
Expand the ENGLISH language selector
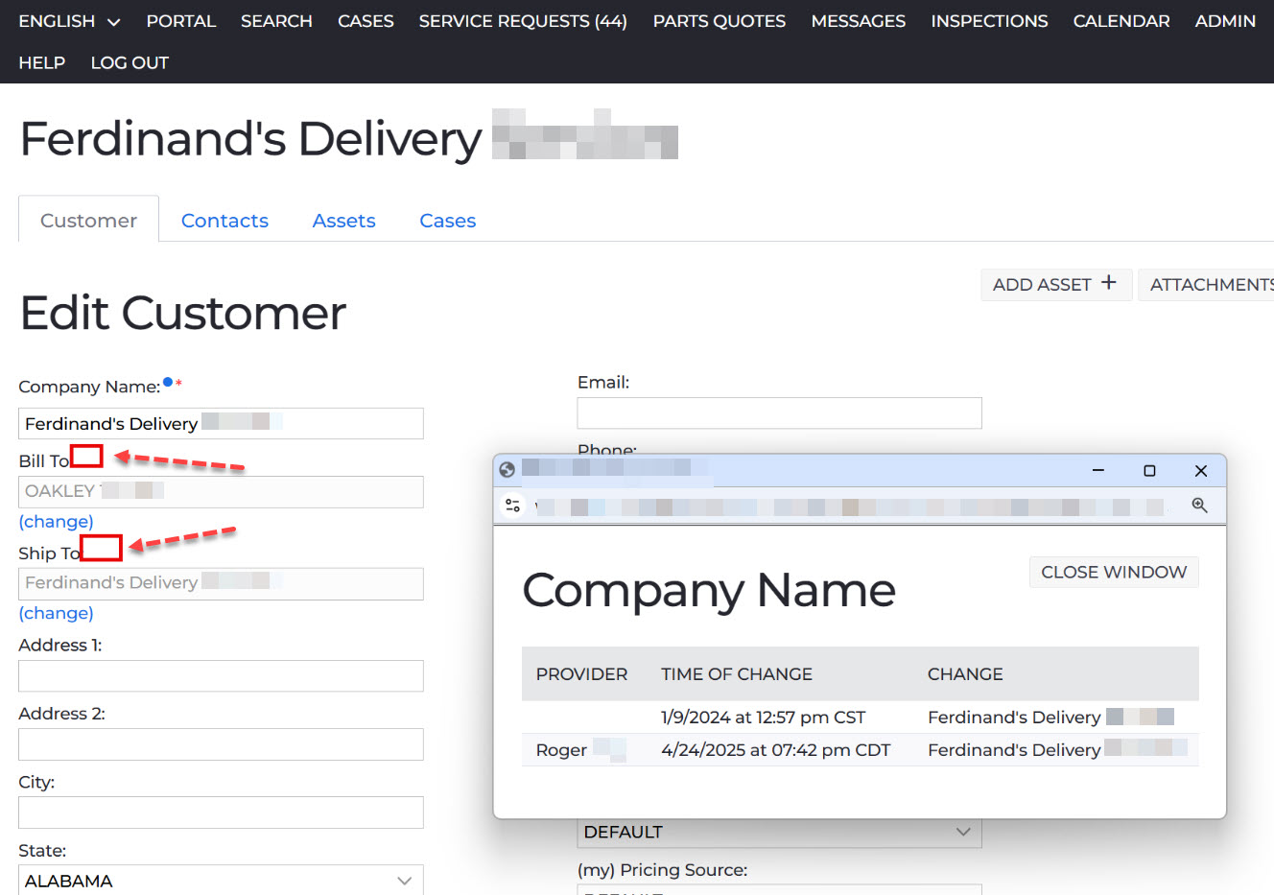67,20
